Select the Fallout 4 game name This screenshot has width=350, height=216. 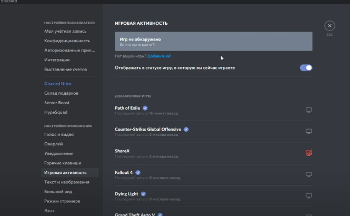point(124,172)
